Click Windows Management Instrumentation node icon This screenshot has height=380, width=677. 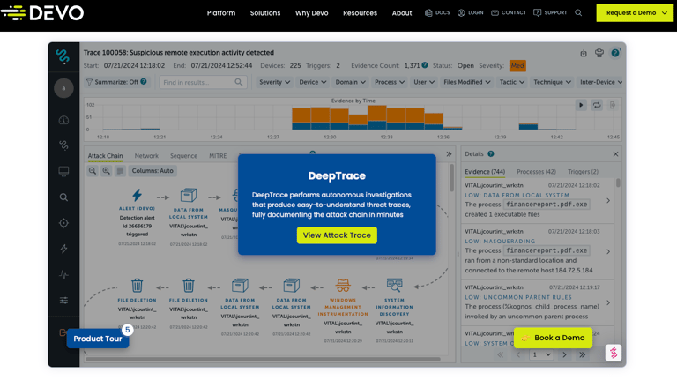pos(343,286)
